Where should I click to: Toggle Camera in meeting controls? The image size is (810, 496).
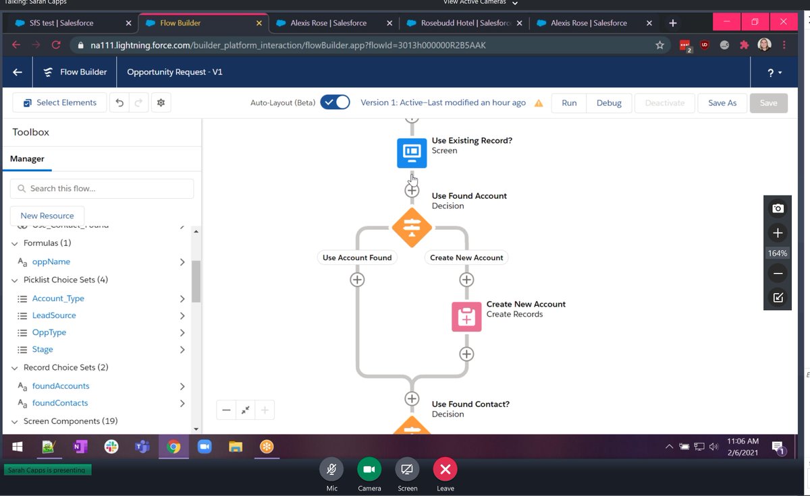[369, 469]
